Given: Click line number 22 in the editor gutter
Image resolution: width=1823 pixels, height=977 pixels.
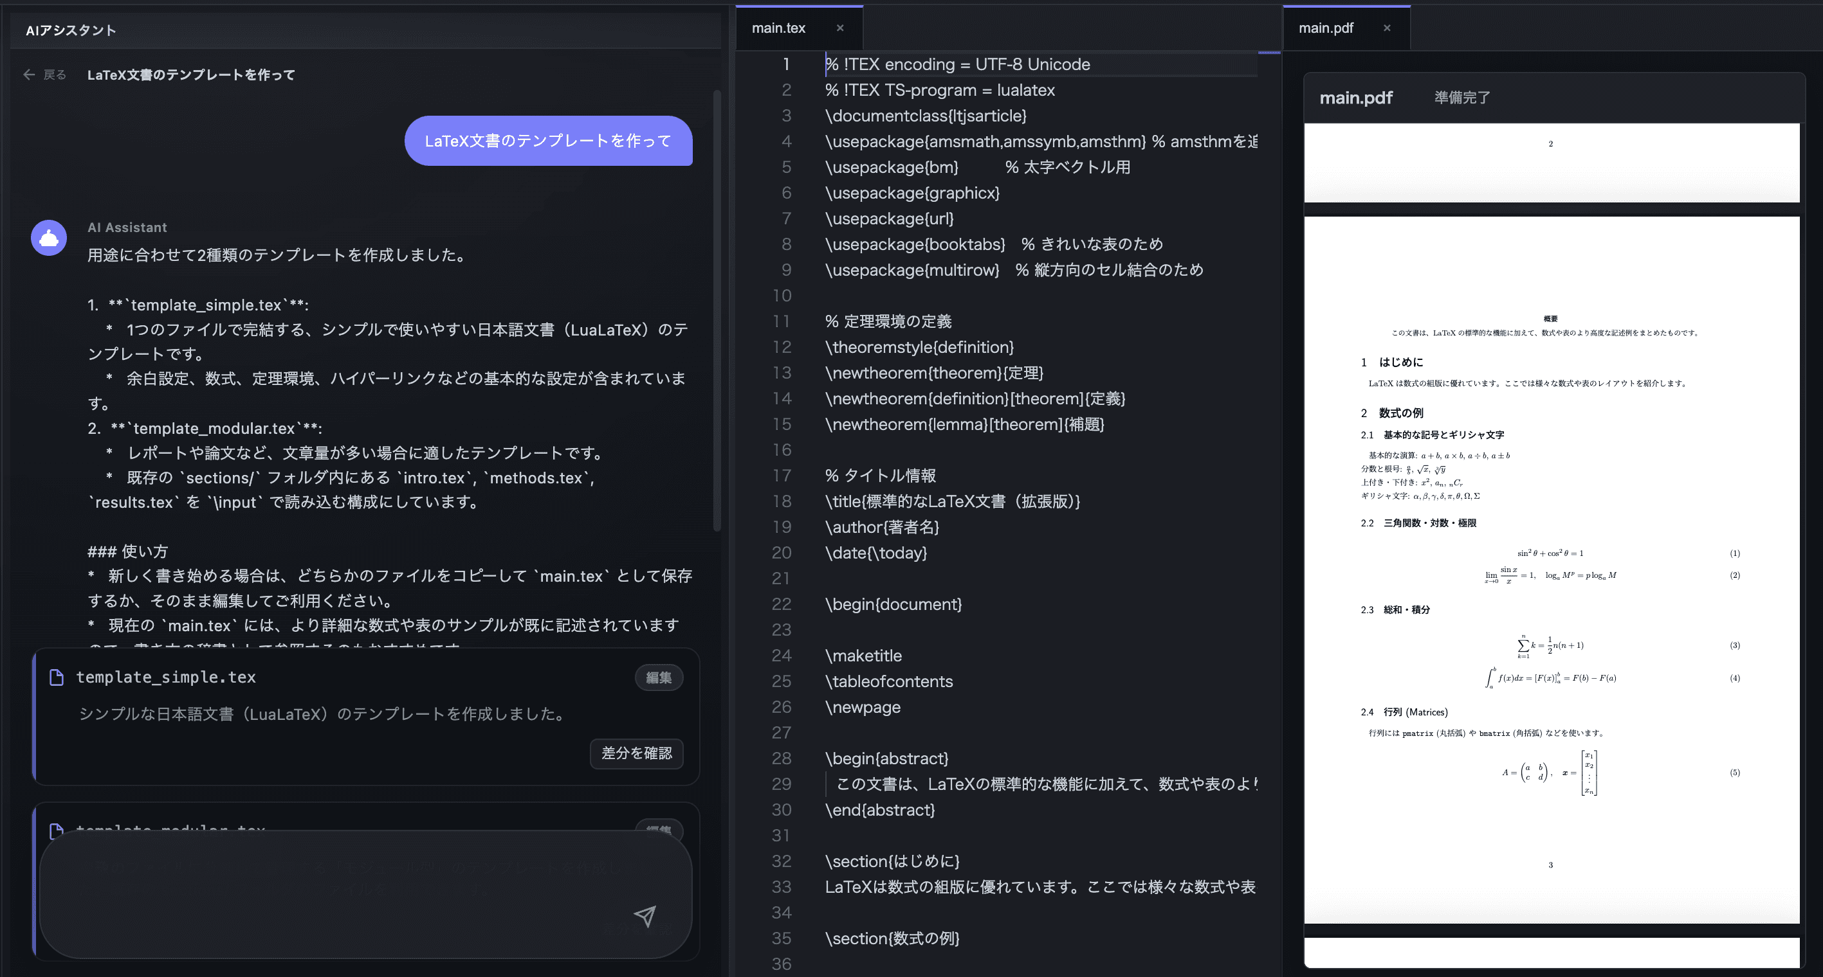Looking at the screenshot, I should click(x=782, y=604).
